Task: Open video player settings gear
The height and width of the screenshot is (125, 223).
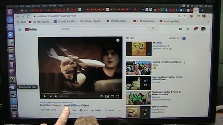Action: (101, 97)
